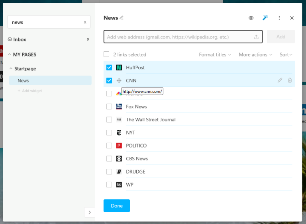Open the Sort dropdown

[286, 55]
